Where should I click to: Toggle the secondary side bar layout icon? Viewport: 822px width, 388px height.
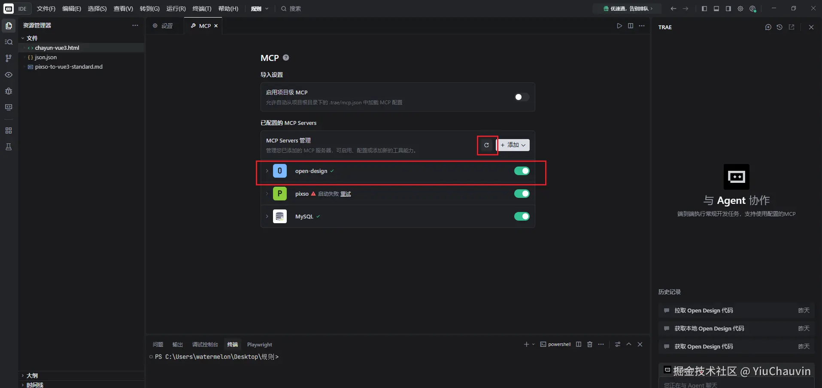pos(728,9)
